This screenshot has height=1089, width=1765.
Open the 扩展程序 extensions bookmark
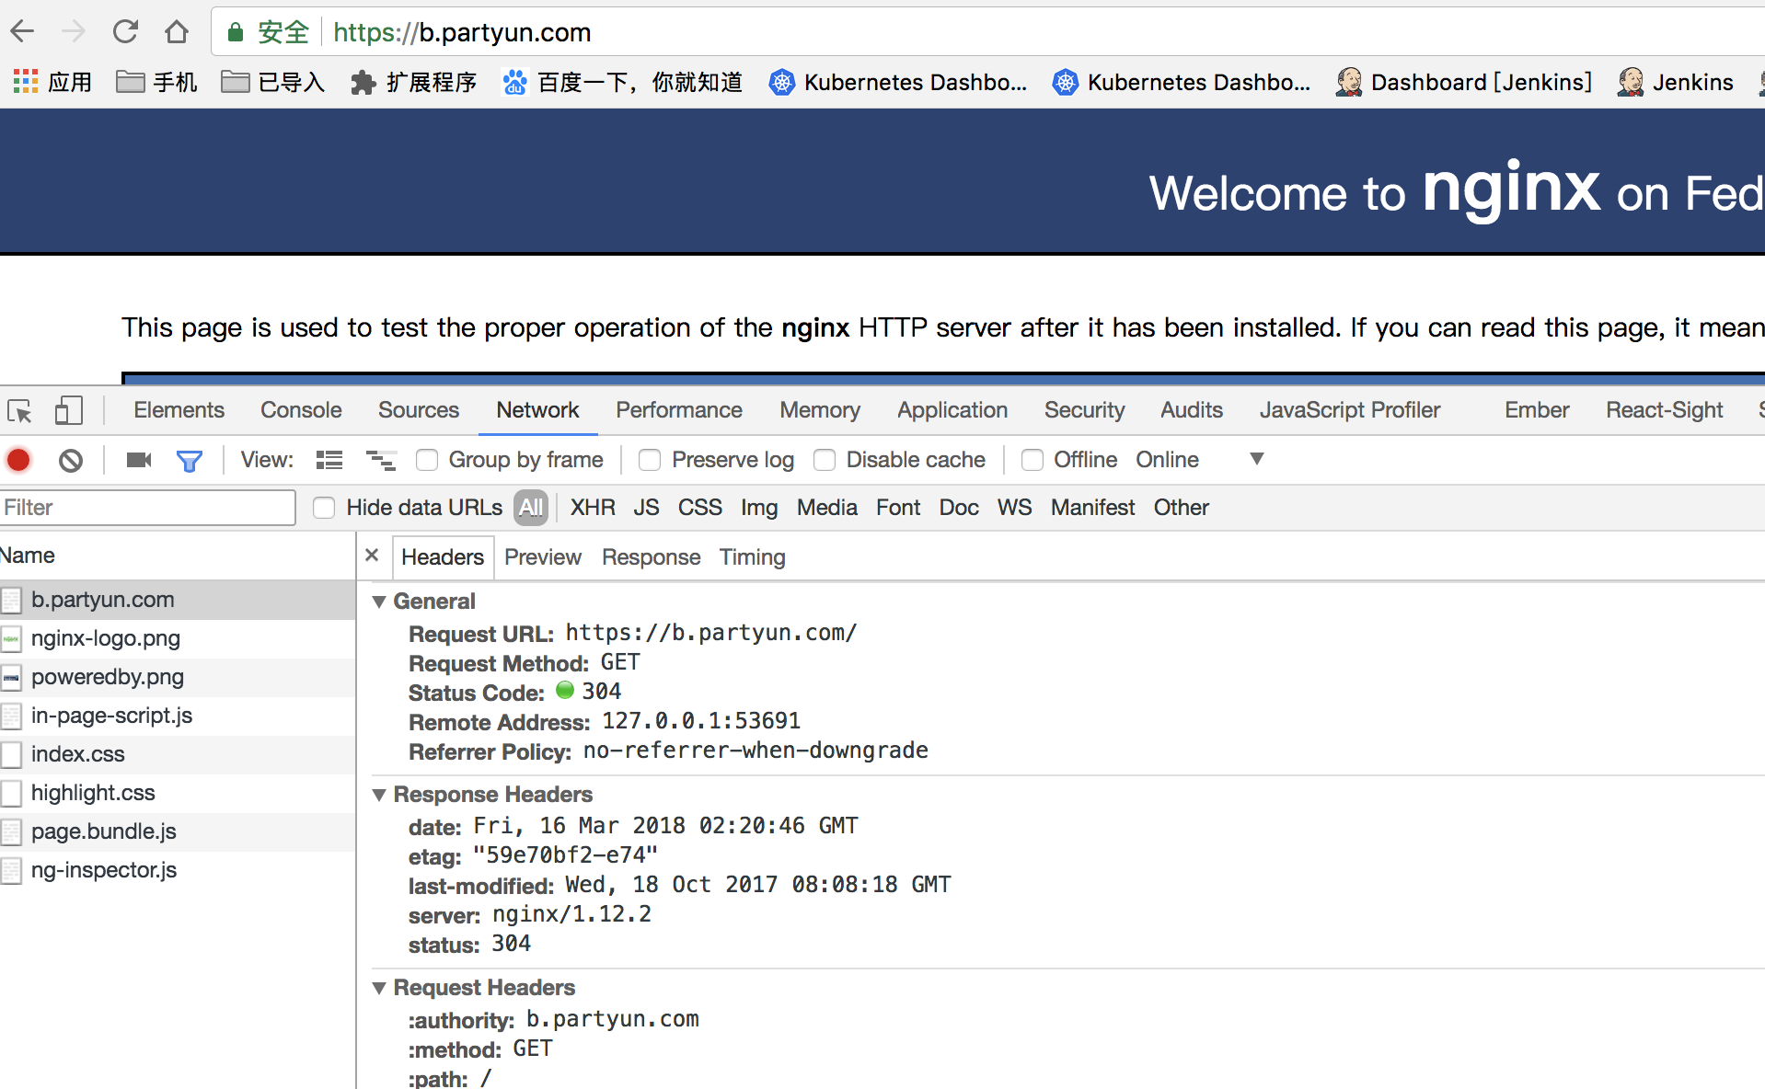coord(413,82)
